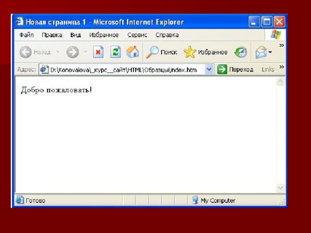This screenshot has width=311, height=233.
Task: Open the Сервис menu
Action: [137, 35]
